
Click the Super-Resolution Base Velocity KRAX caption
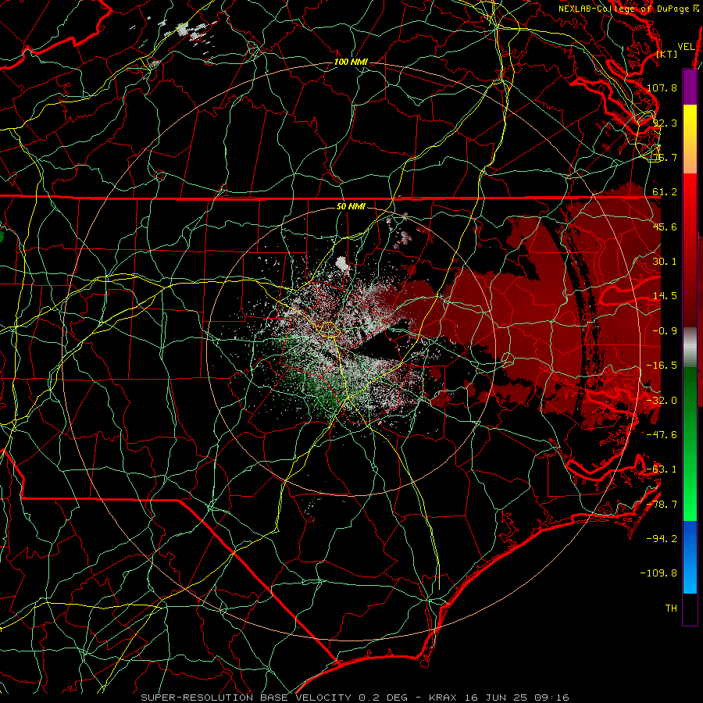(355, 698)
